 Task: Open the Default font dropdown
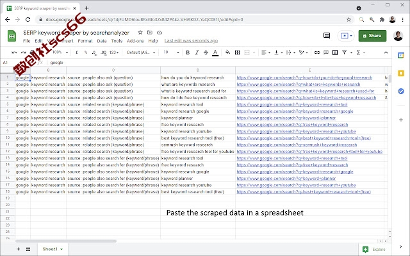[141, 52]
